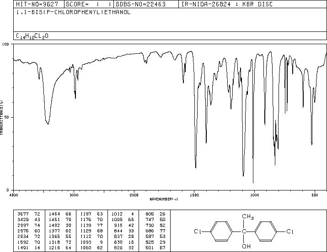Select the WAVENUMBER x-axis title
The height and width of the screenshot is (252, 327).
(x=164, y=199)
